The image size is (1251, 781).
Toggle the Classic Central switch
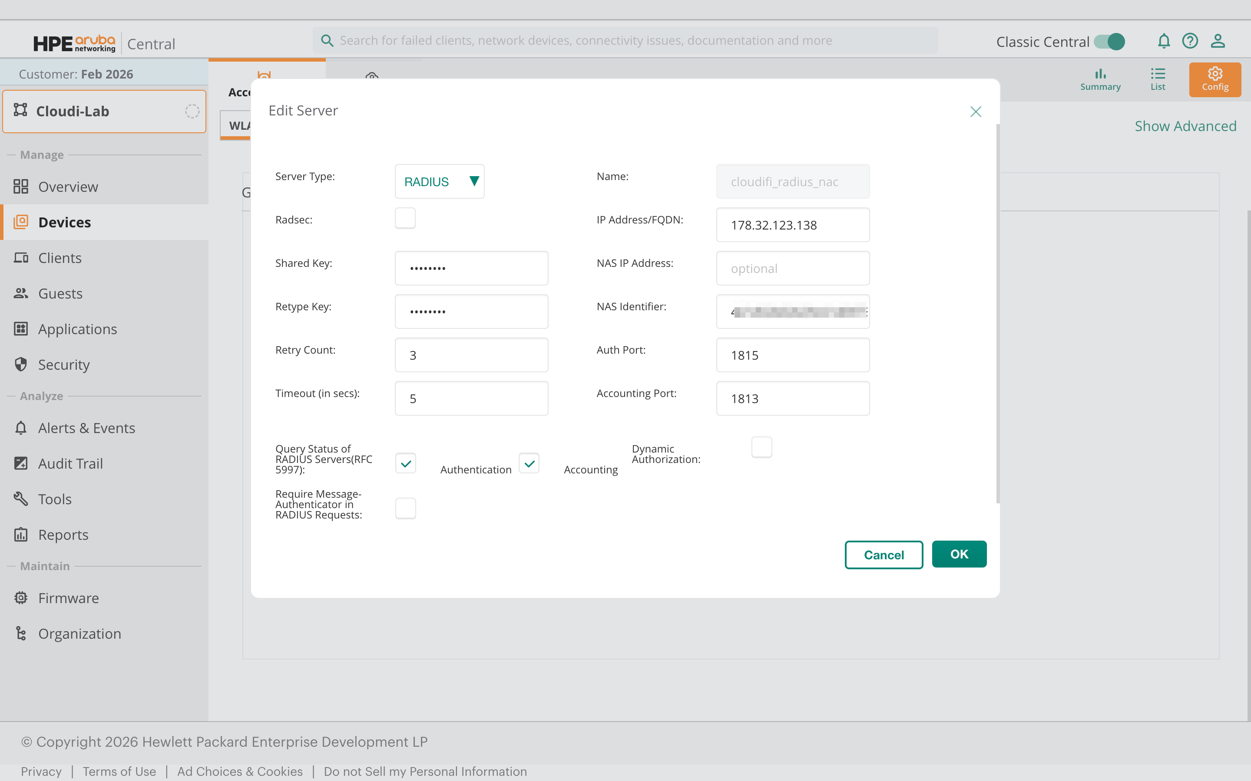pos(1109,42)
